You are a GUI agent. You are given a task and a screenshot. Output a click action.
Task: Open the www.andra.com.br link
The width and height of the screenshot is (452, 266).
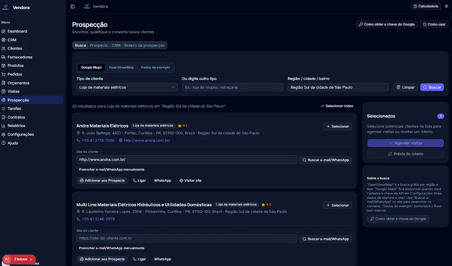[x=147, y=140]
